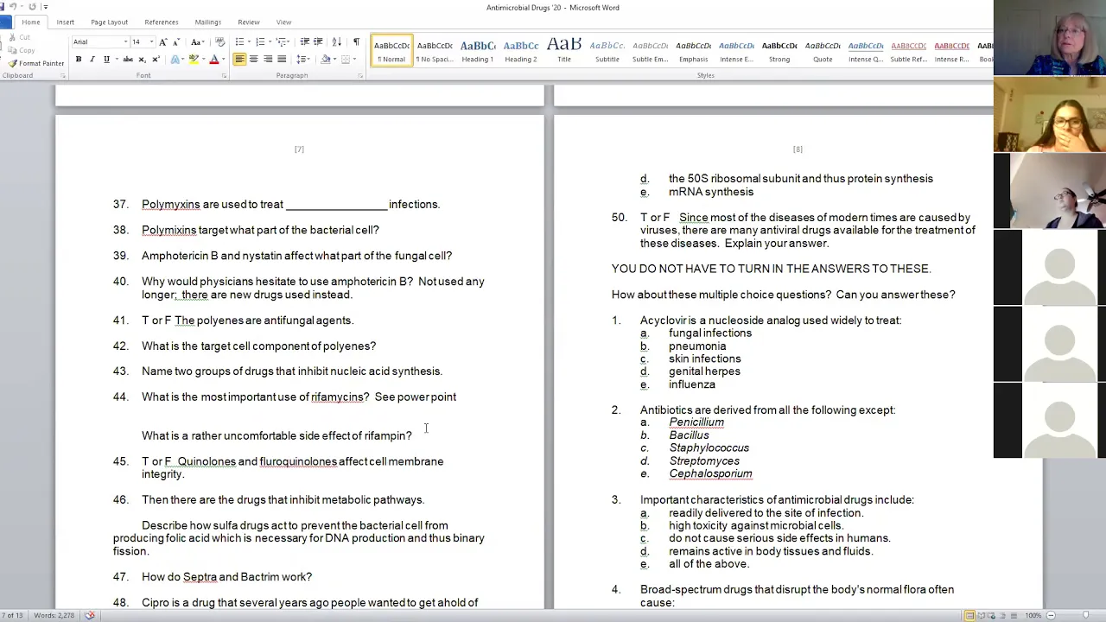Click the Increase Indent icon
The image size is (1106, 622).
click(318, 41)
